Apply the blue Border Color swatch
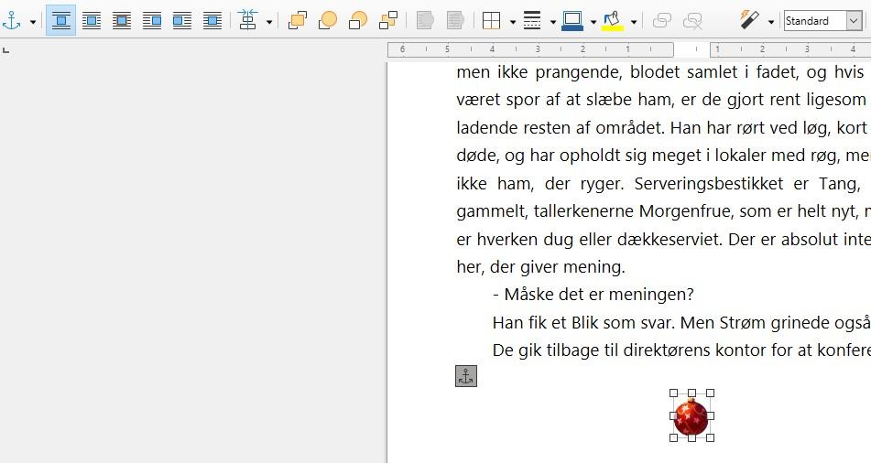The image size is (871, 463). [572, 20]
